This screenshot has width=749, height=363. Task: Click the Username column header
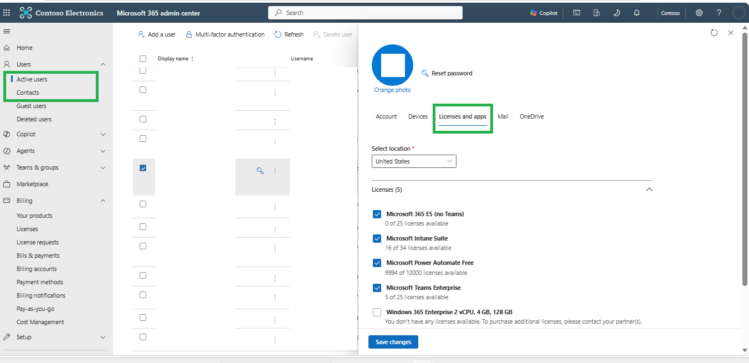click(x=302, y=59)
